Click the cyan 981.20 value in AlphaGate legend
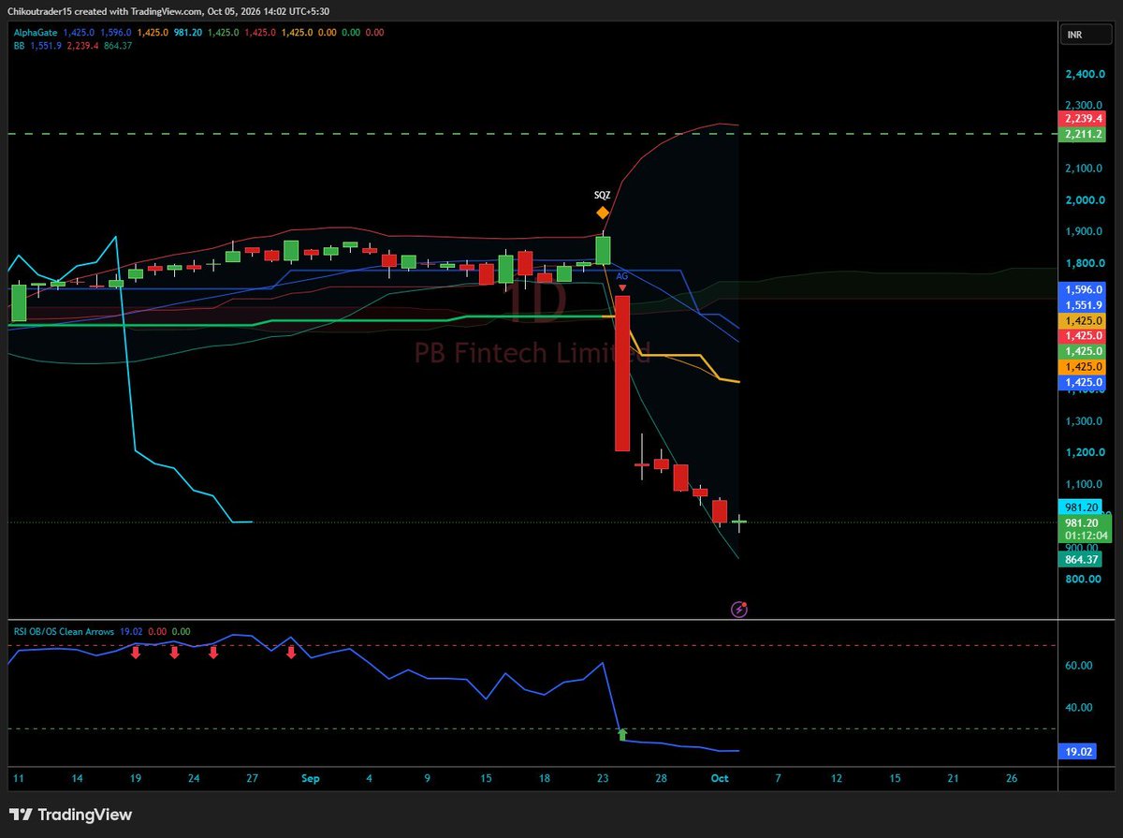The image size is (1123, 838). tap(189, 32)
